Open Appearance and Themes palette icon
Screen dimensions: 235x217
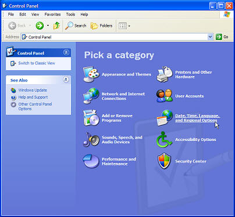click(91, 74)
